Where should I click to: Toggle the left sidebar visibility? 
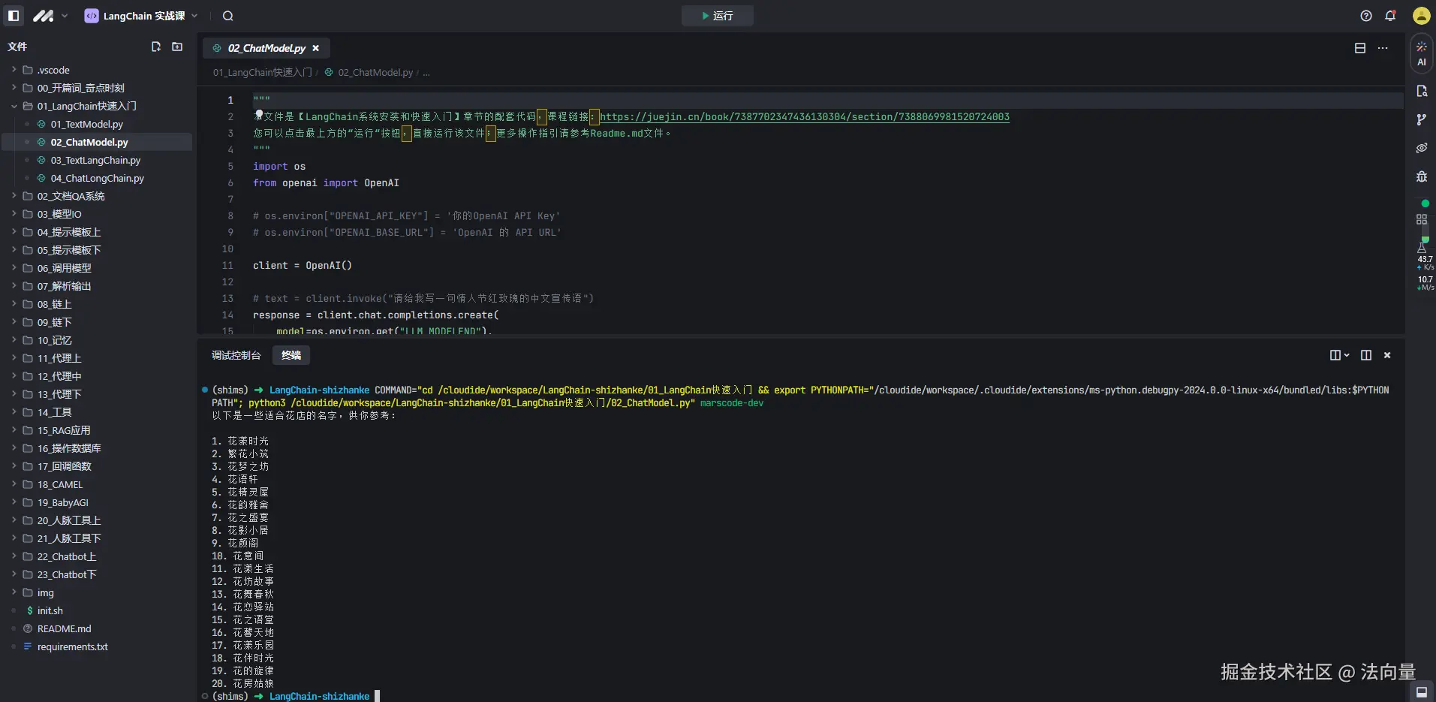14,16
